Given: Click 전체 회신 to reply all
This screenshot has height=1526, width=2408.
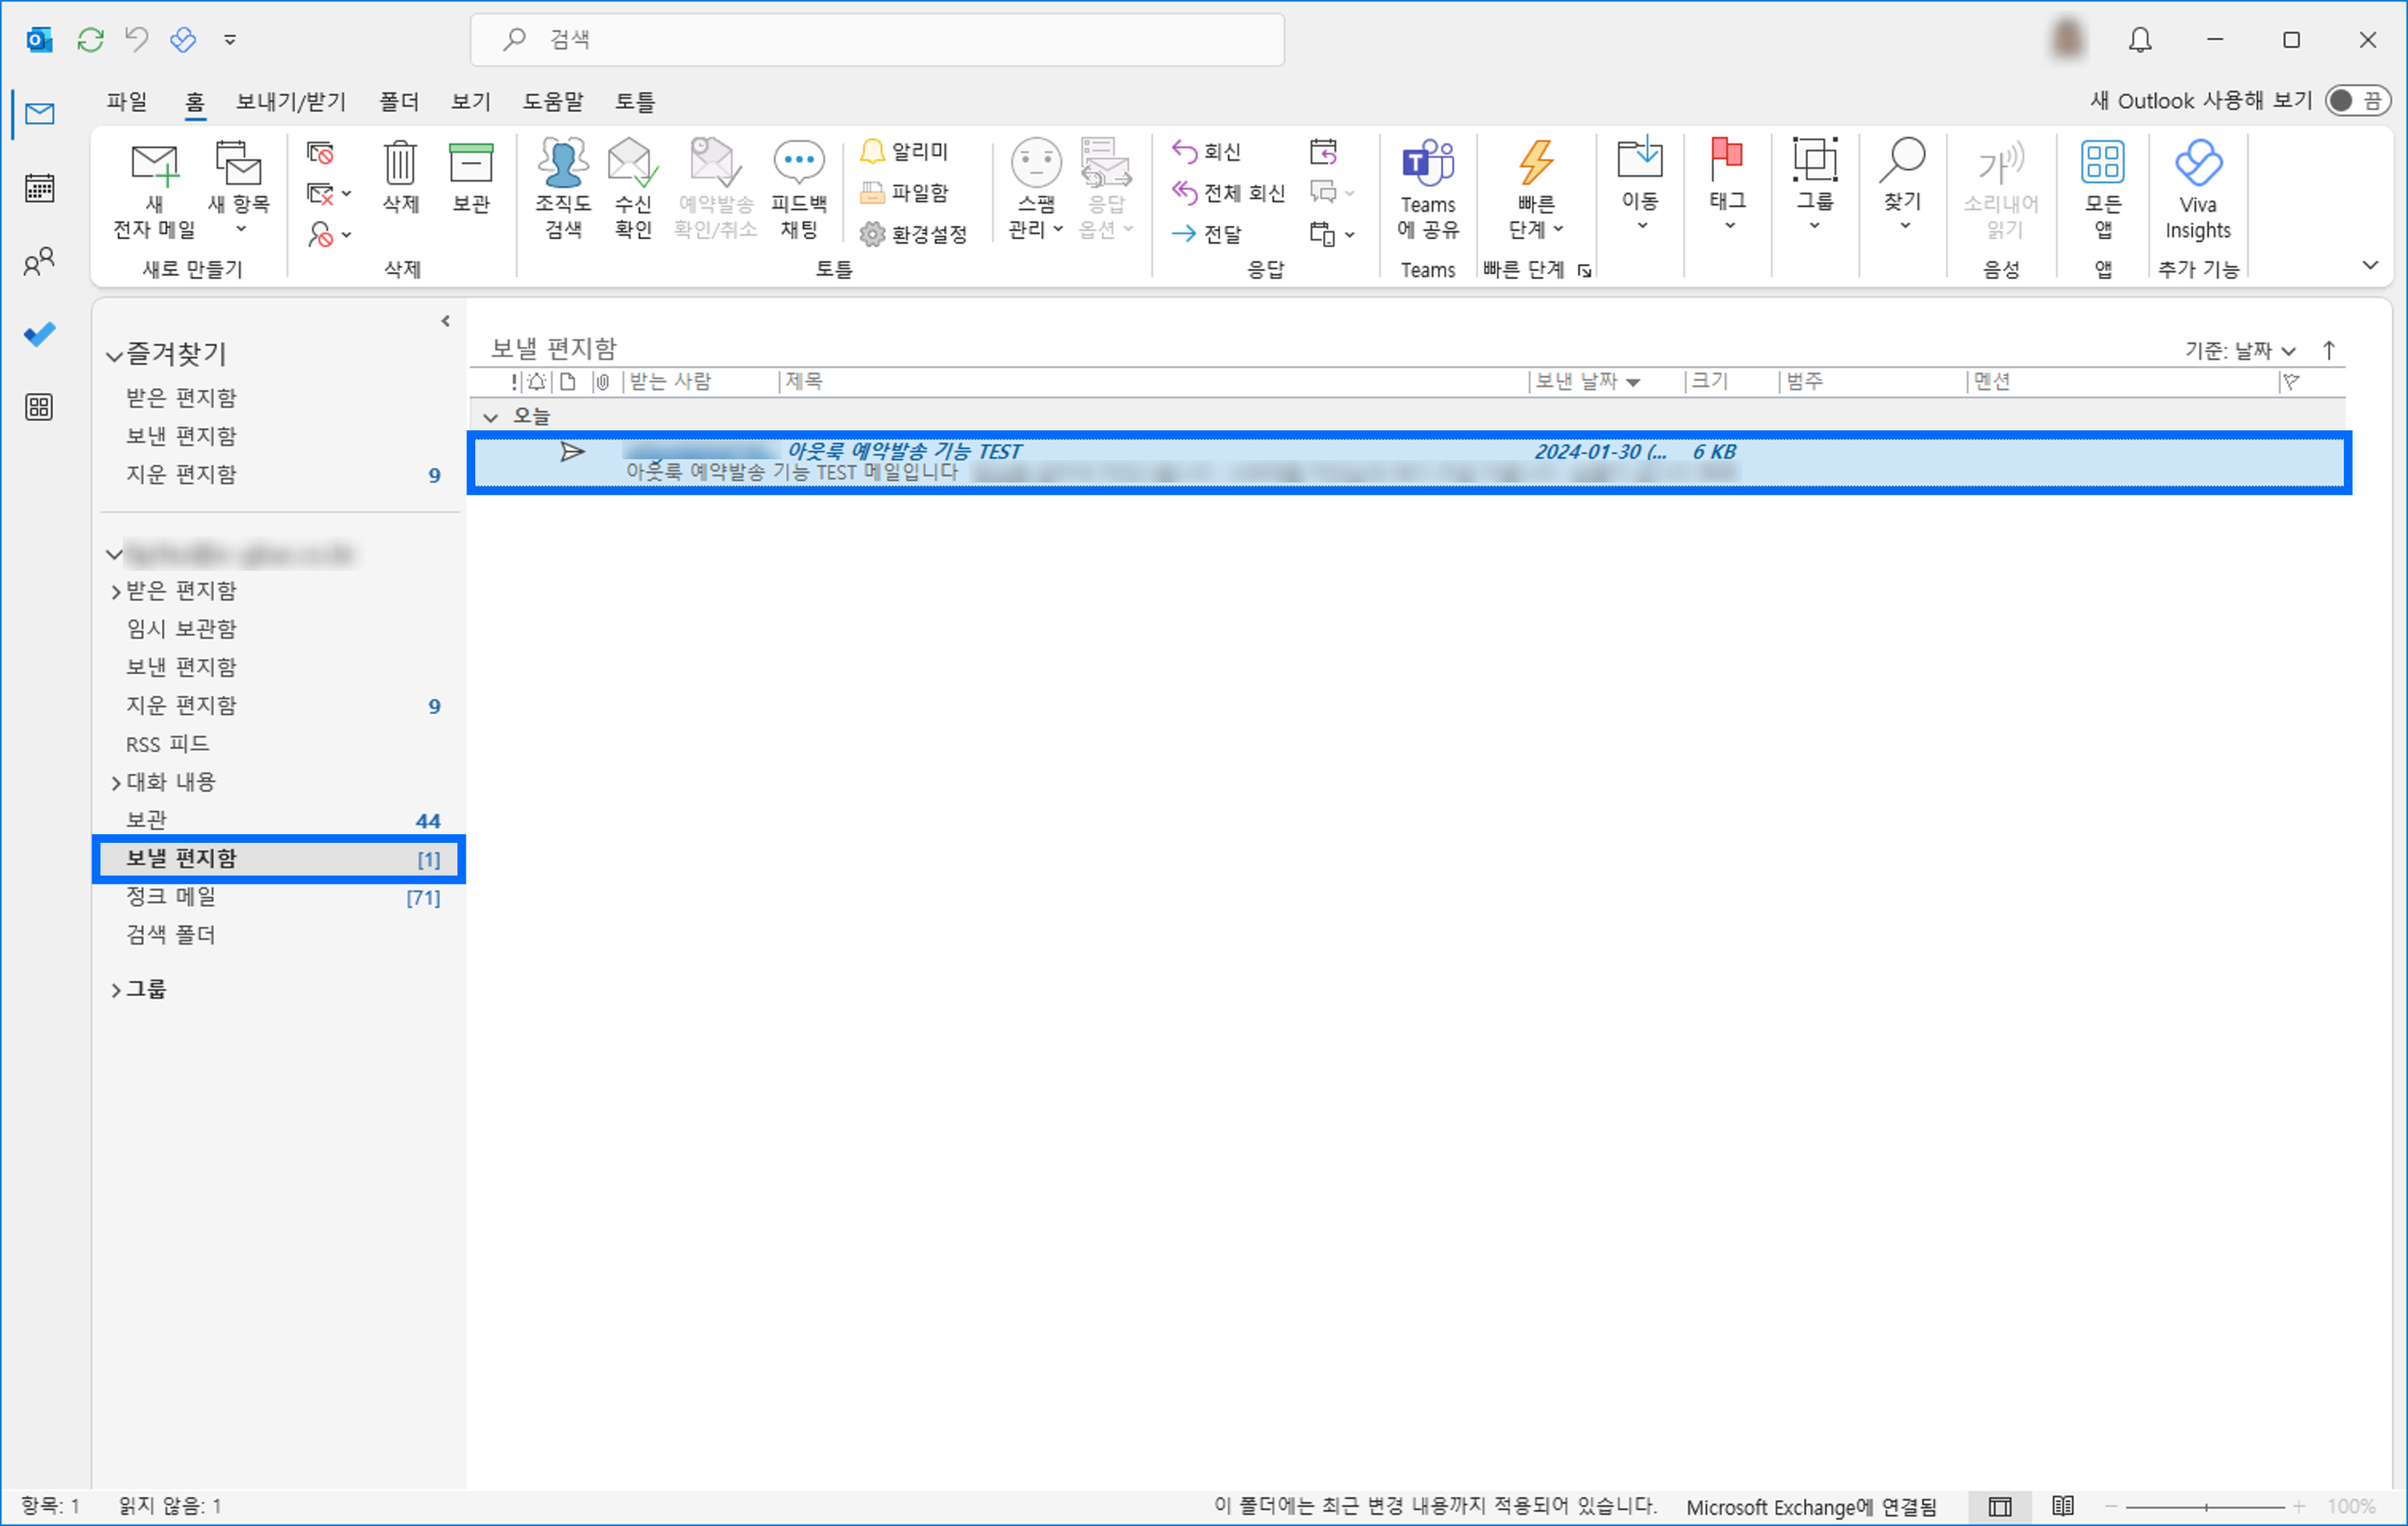Looking at the screenshot, I should coord(1229,193).
